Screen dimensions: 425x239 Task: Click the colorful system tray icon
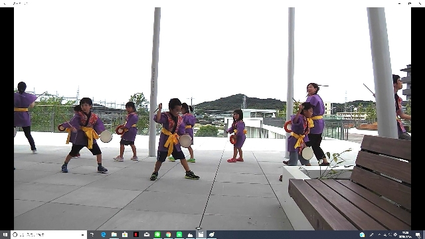(362, 234)
